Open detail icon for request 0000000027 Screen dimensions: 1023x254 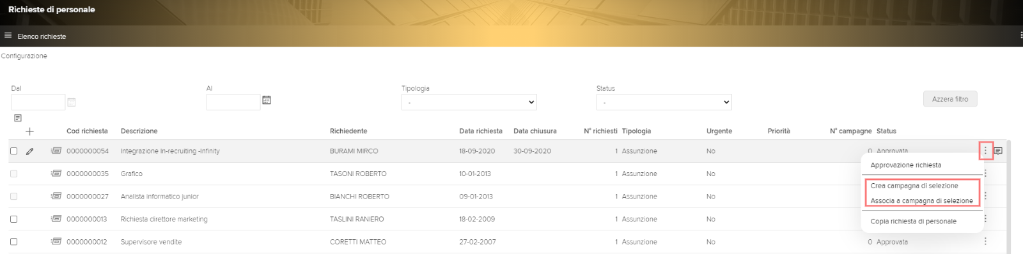click(x=56, y=197)
